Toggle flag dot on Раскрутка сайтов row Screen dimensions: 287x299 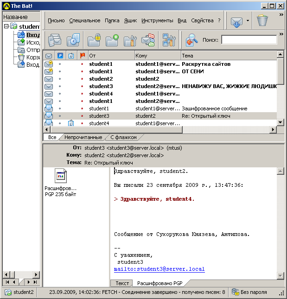(x=82, y=64)
